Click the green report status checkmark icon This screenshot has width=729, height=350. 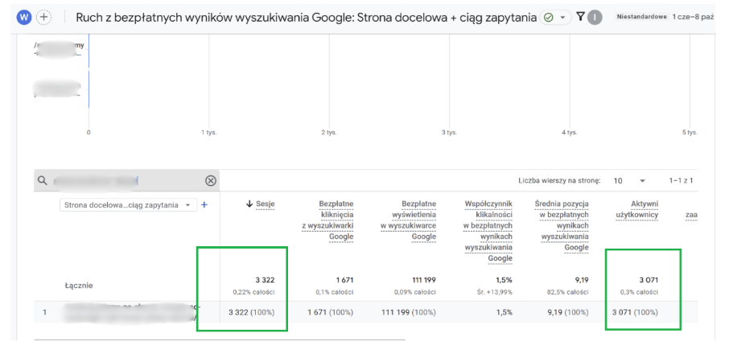(x=550, y=17)
